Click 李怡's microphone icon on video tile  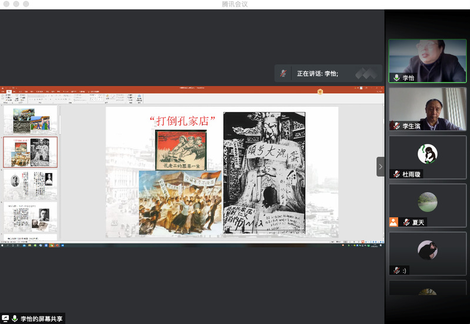[396, 78]
